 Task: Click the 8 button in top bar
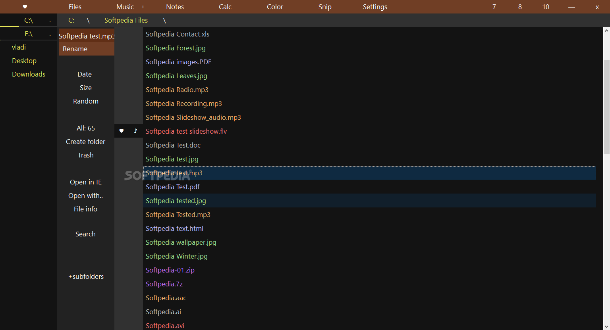(x=520, y=7)
